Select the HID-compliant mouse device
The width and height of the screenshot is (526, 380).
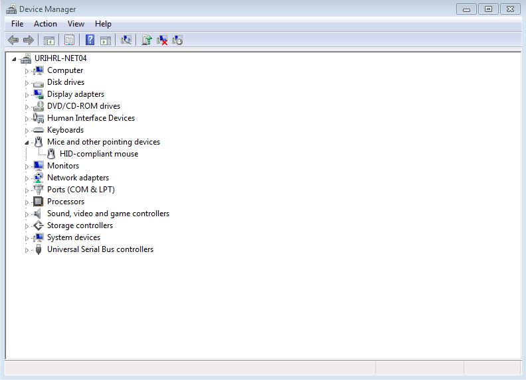coord(98,154)
